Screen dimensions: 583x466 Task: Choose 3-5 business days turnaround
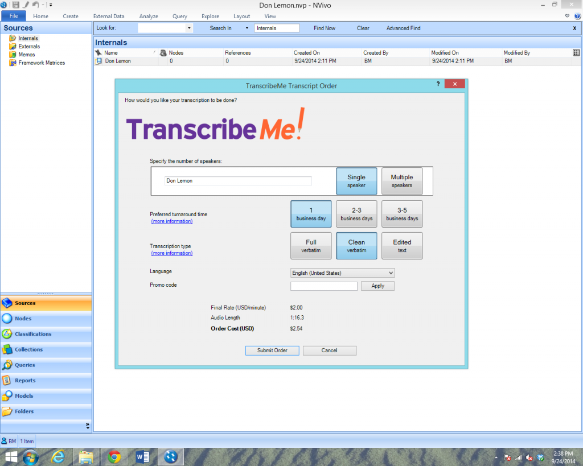(x=402, y=214)
